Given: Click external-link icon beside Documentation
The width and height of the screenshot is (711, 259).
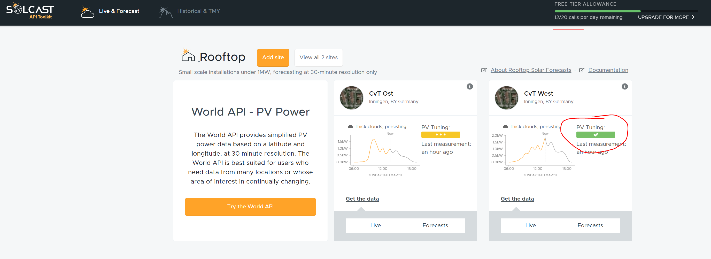Looking at the screenshot, I should [x=582, y=70].
